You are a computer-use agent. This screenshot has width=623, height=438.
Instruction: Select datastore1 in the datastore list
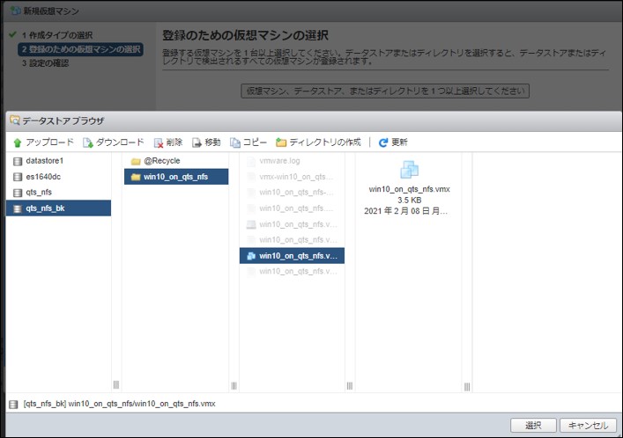click(x=44, y=161)
